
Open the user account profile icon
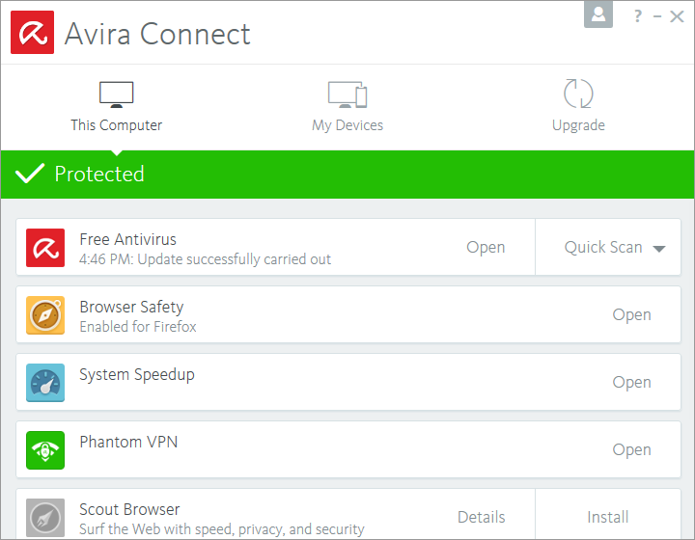598,14
